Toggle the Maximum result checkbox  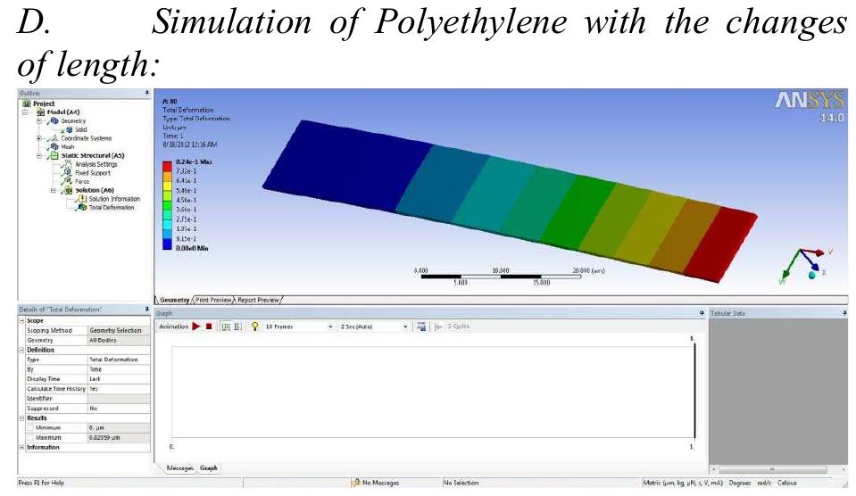pyautogui.click(x=30, y=438)
